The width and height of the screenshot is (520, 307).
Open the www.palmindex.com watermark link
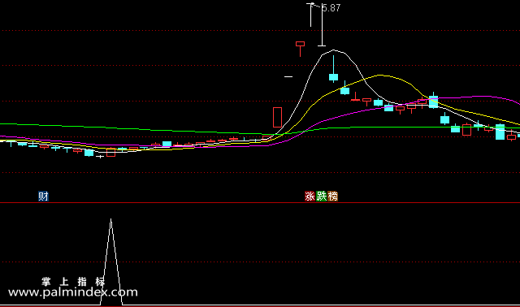click(x=73, y=292)
